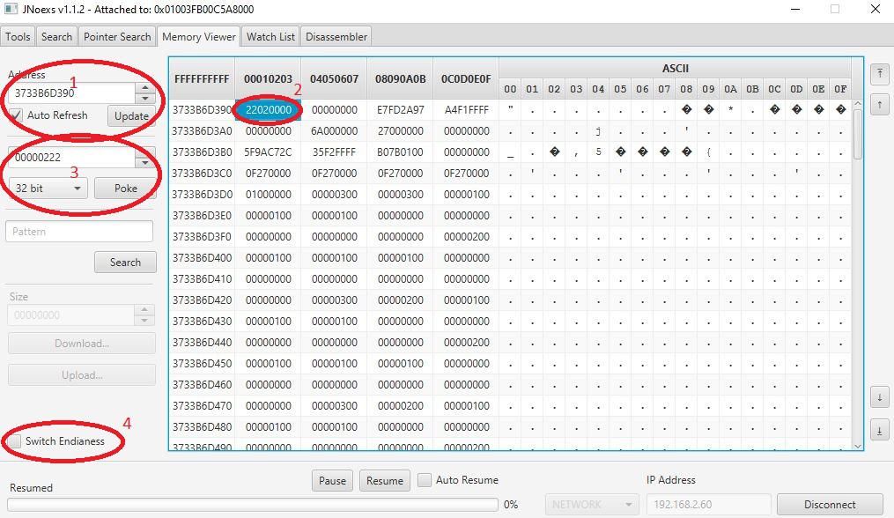Click the single up arrow navigation icon
The height and width of the screenshot is (518, 894).
[878, 105]
